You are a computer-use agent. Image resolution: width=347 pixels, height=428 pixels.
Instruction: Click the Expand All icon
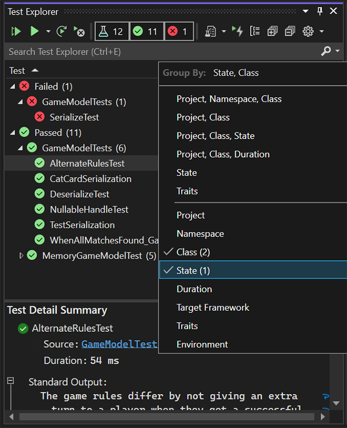[272, 31]
